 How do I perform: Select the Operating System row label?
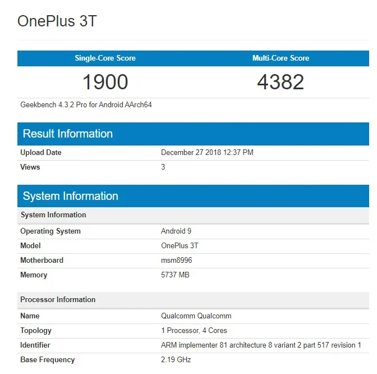click(50, 231)
